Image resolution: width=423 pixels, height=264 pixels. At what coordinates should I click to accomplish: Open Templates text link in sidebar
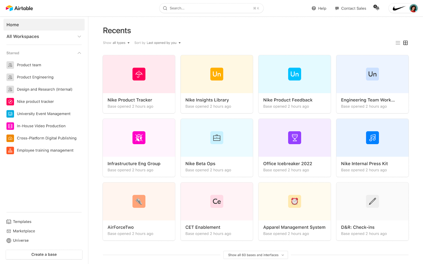(22, 222)
